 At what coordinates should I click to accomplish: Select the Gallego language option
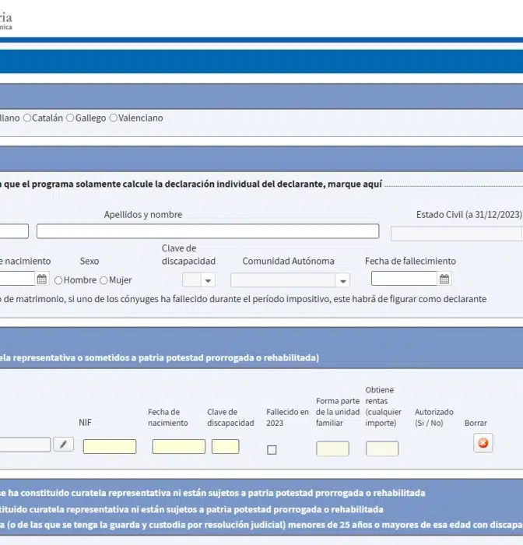pos(70,118)
